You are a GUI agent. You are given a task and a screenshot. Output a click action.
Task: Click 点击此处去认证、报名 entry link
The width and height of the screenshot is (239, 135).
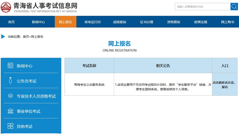[x=225, y=85]
